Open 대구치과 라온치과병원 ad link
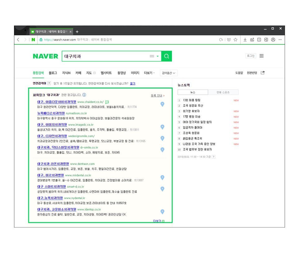Viewport: 299px width, 268px height. click(x=53, y=164)
